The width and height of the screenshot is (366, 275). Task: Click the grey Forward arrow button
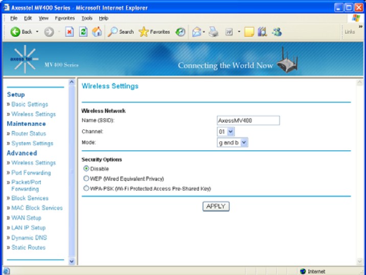[49, 32]
